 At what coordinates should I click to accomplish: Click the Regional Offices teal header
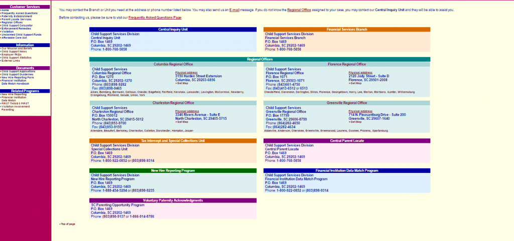click(x=260, y=60)
